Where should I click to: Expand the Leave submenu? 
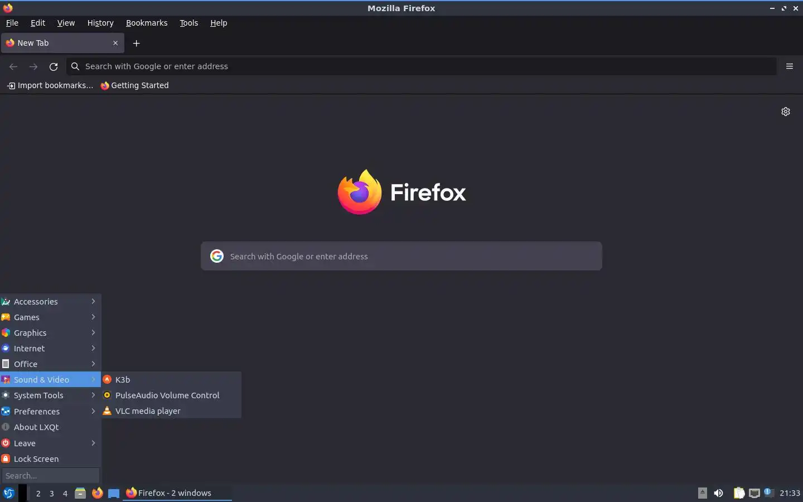[50, 443]
